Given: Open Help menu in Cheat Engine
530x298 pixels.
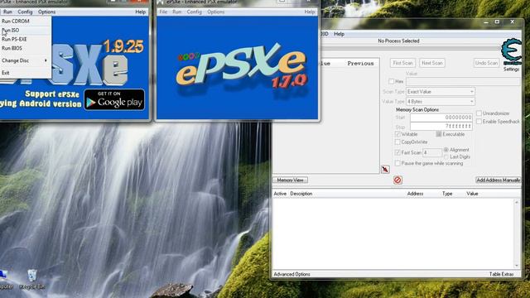Looking at the screenshot, I should 339,34.
